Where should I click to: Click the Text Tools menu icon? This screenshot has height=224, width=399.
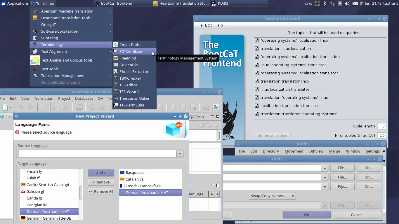tap(35, 69)
